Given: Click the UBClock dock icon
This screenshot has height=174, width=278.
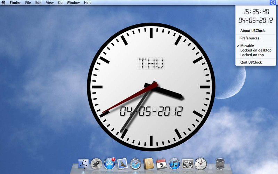Looking at the screenshot, I should click(x=201, y=164).
